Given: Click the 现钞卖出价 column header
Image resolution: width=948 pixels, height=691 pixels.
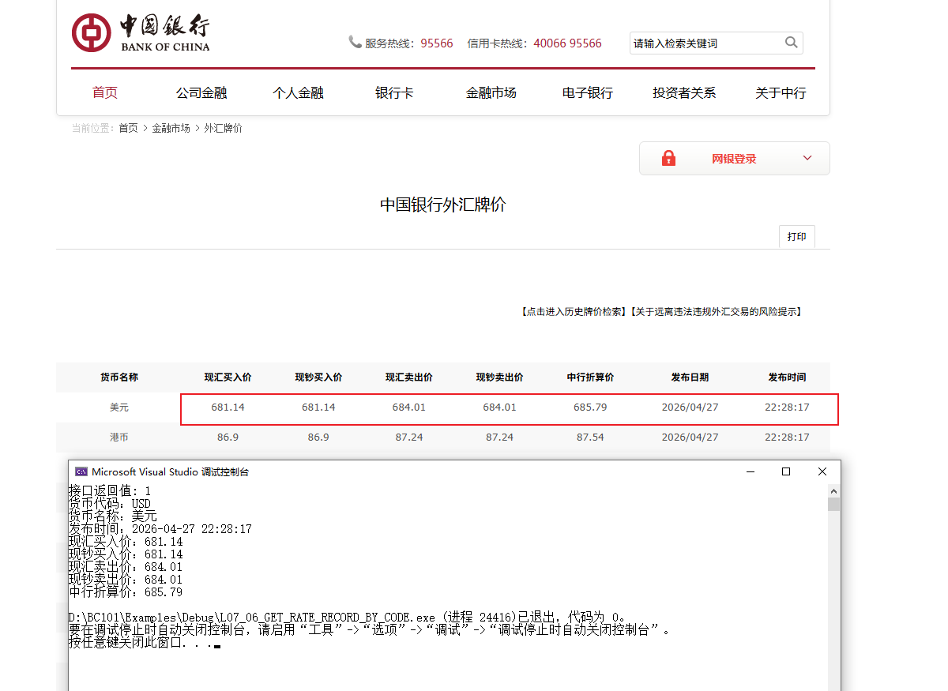Looking at the screenshot, I should [x=499, y=377].
